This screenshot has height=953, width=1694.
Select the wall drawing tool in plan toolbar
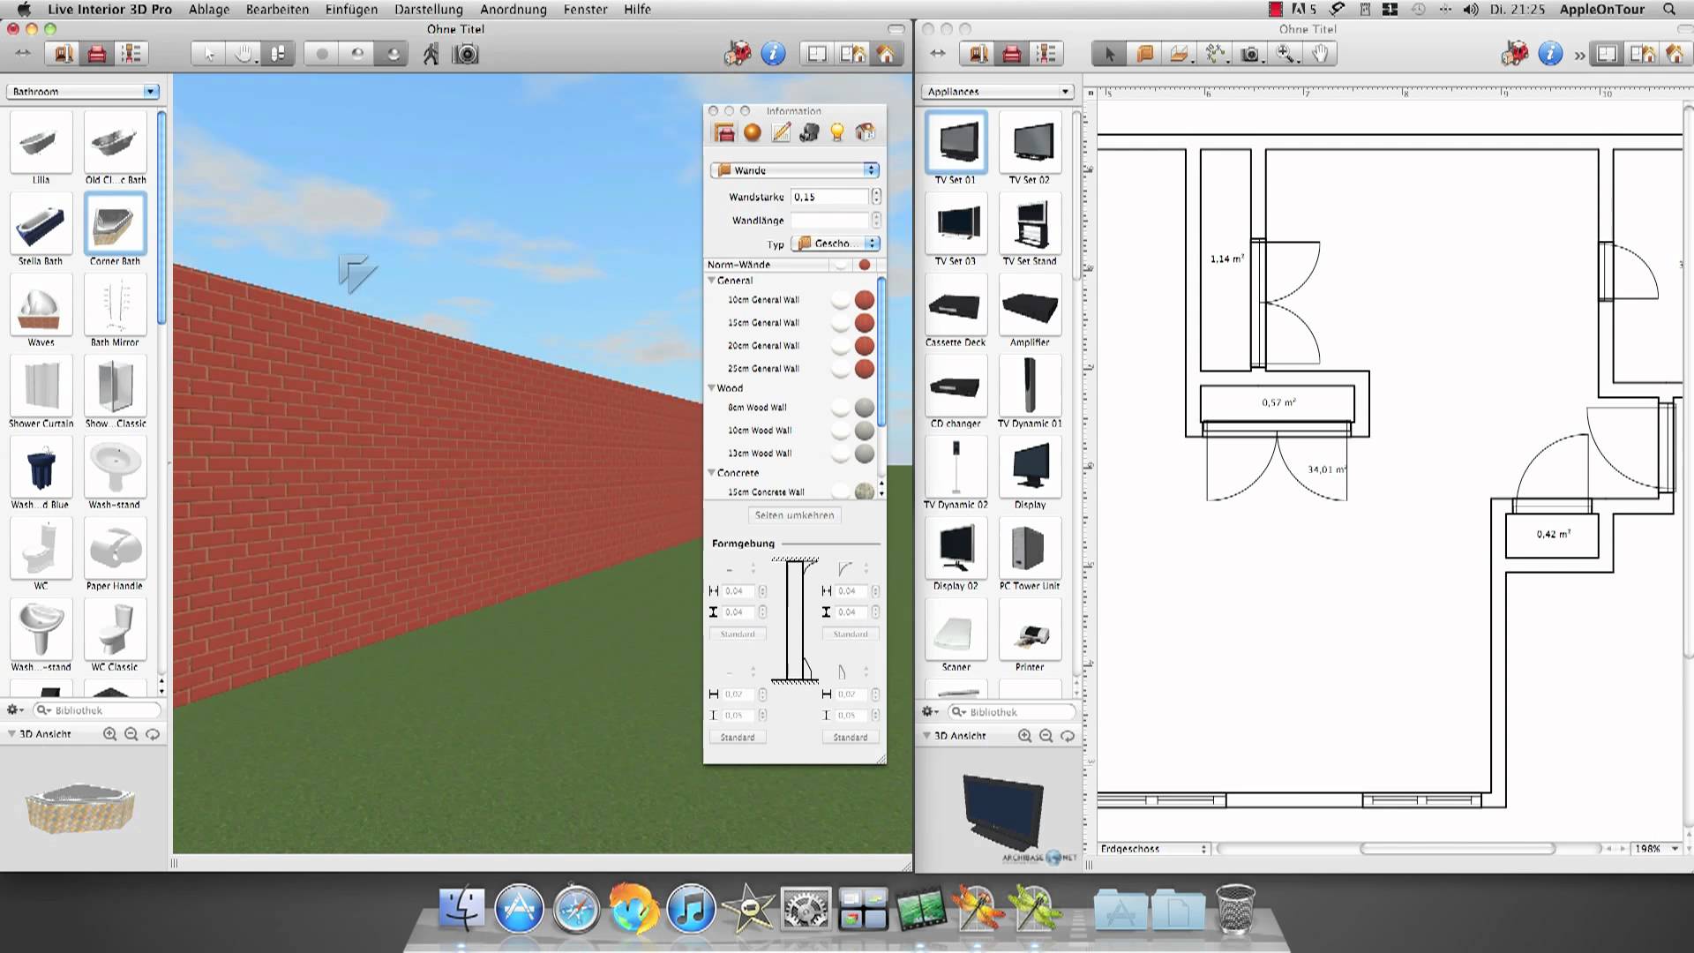coord(1144,55)
